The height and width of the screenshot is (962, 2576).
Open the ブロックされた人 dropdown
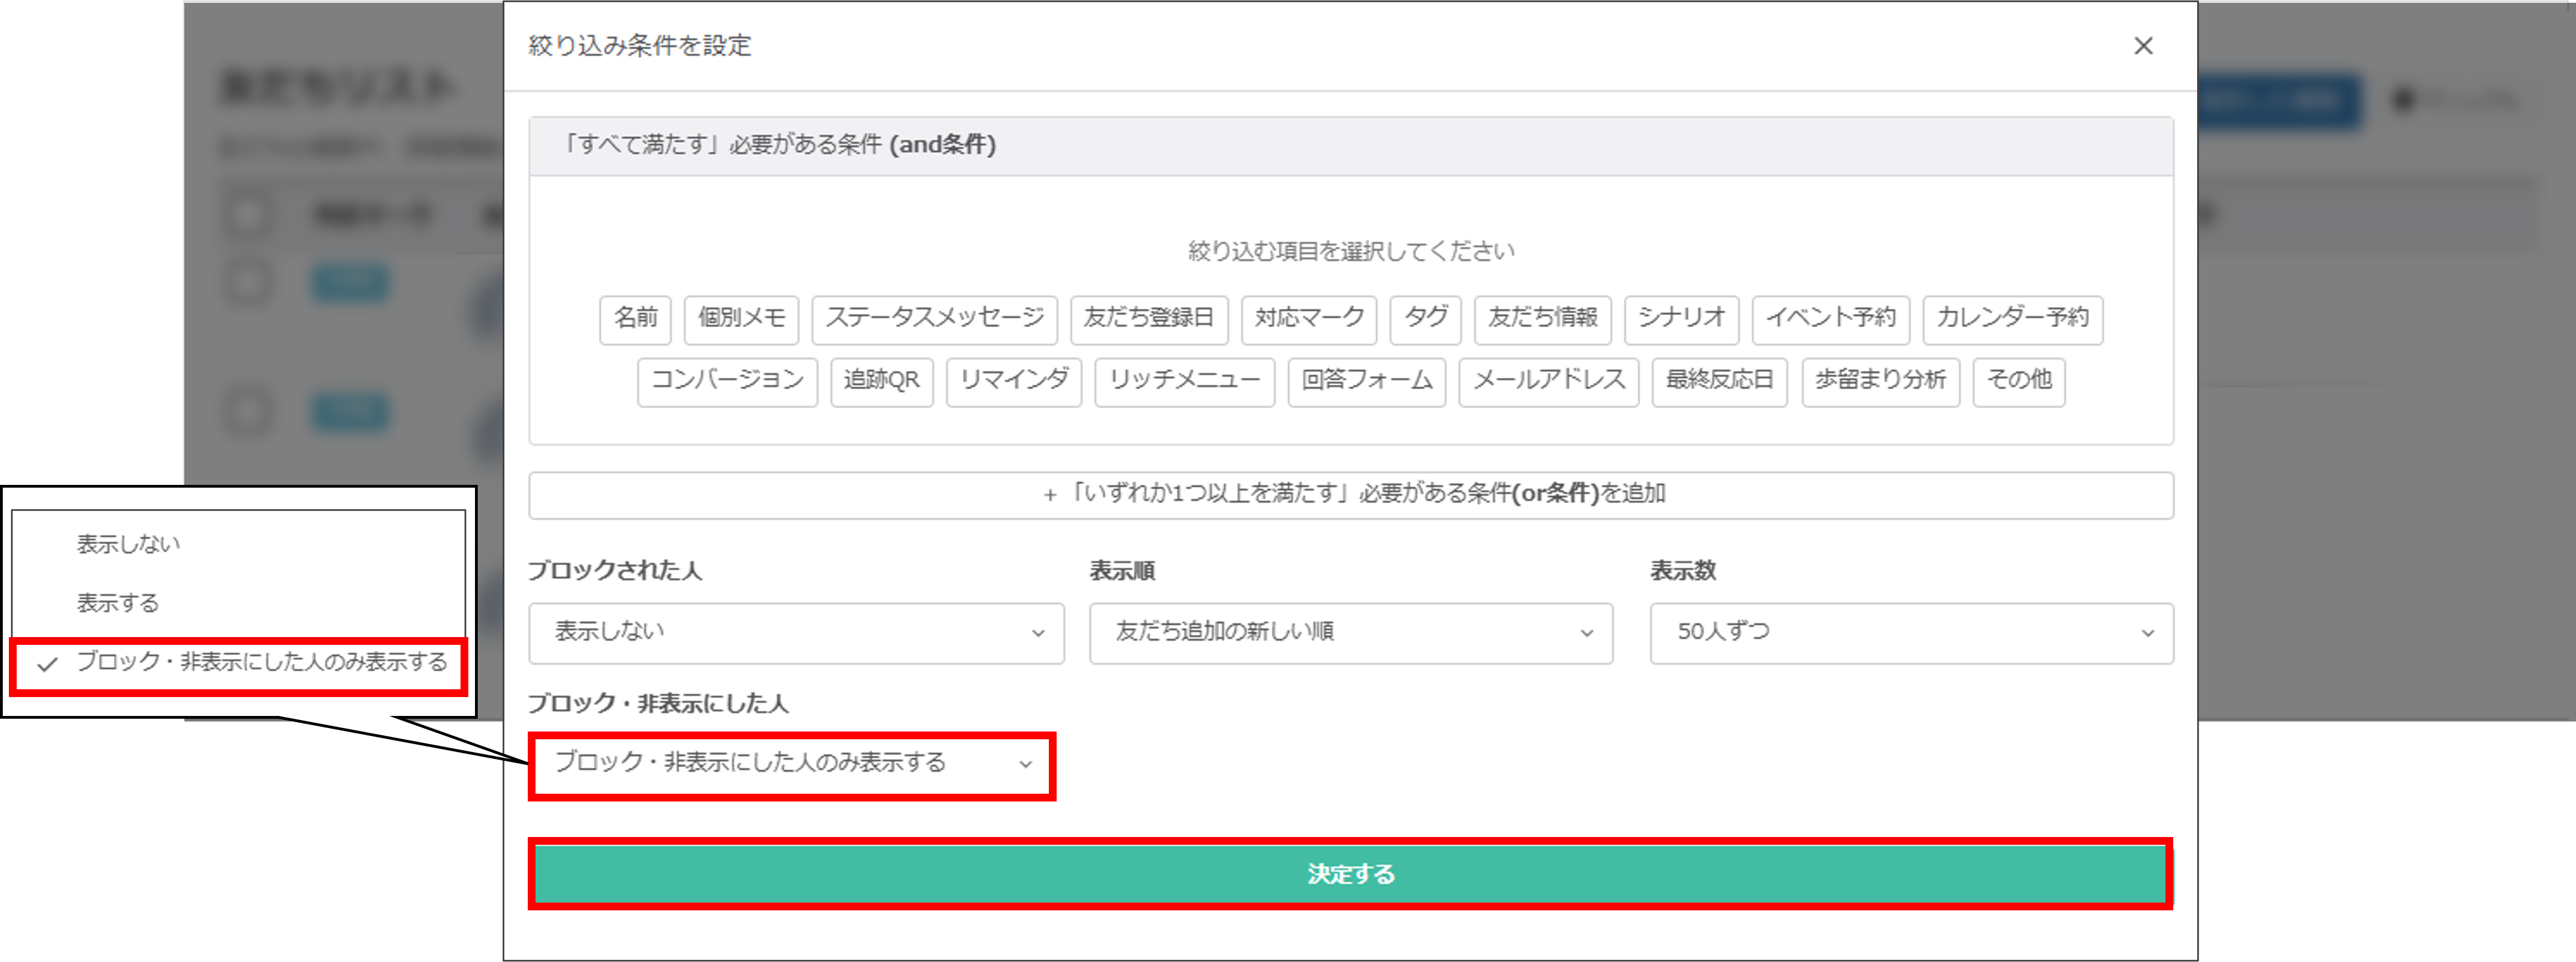[796, 632]
